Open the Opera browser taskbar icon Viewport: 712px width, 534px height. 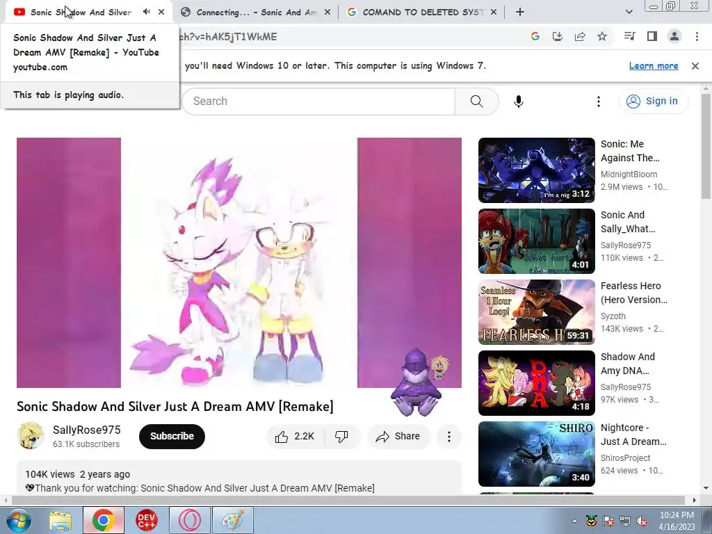pos(189,520)
